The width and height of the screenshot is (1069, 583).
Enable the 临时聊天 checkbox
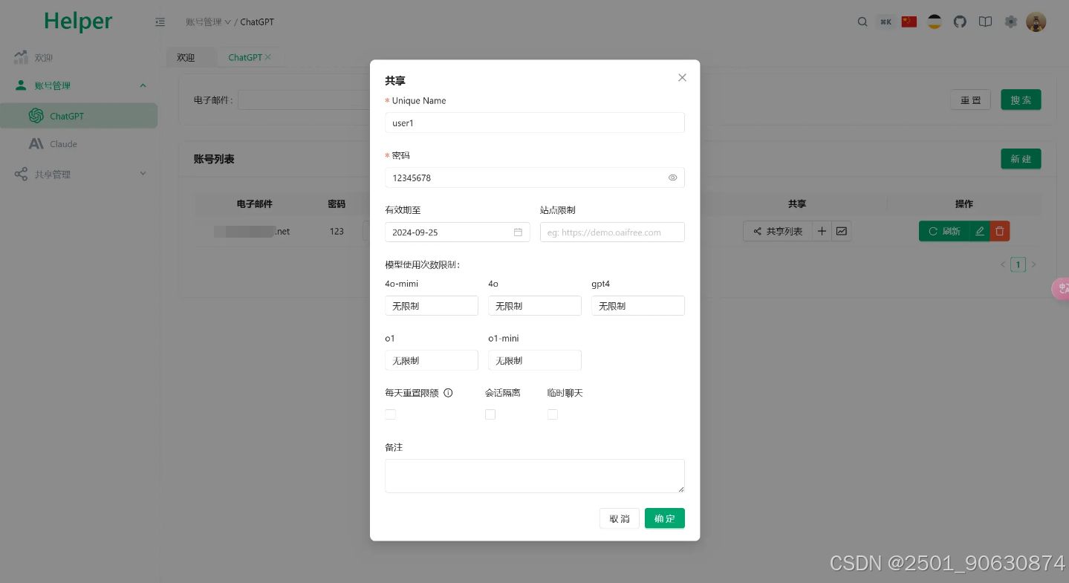point(553,414)
